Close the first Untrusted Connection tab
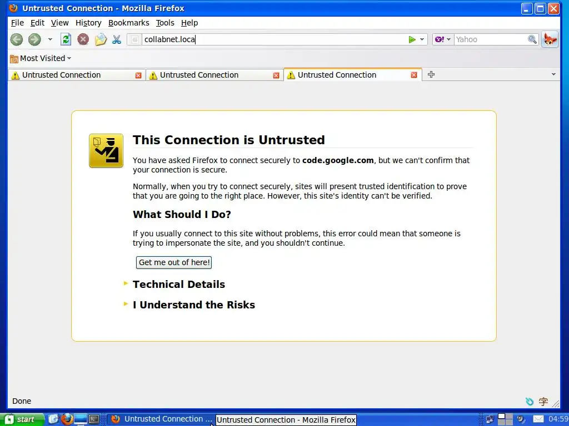569x426 pixels. 138,75
